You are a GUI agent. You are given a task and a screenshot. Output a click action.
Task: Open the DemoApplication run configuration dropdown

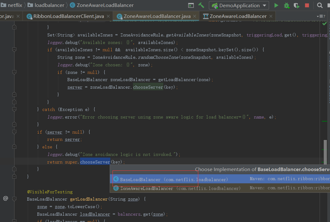pyautogui.click(x=239, y=5)
